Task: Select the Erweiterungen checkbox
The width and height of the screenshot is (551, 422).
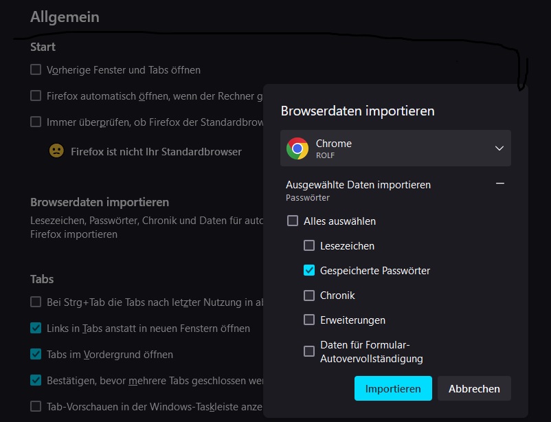Action: (x=309, y=320)
